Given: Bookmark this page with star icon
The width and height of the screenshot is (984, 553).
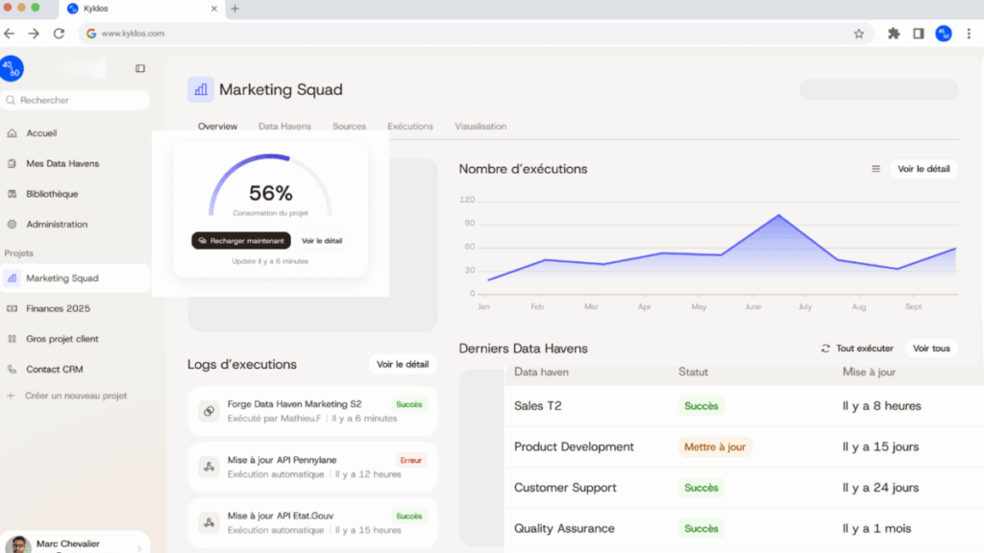Looking at the screenshot, I should (x=858, y=33).
